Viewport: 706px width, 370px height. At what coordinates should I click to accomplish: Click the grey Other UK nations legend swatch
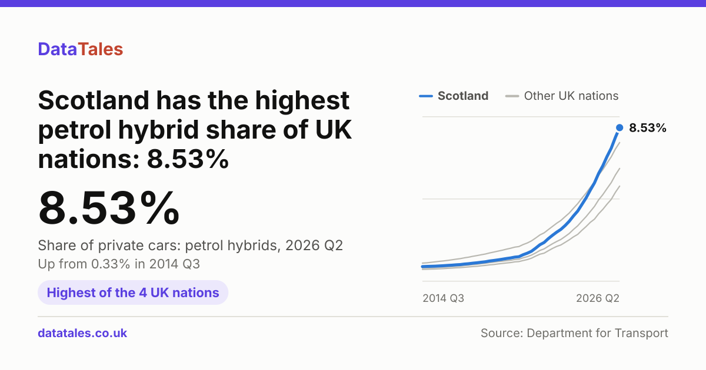[512, 96]
